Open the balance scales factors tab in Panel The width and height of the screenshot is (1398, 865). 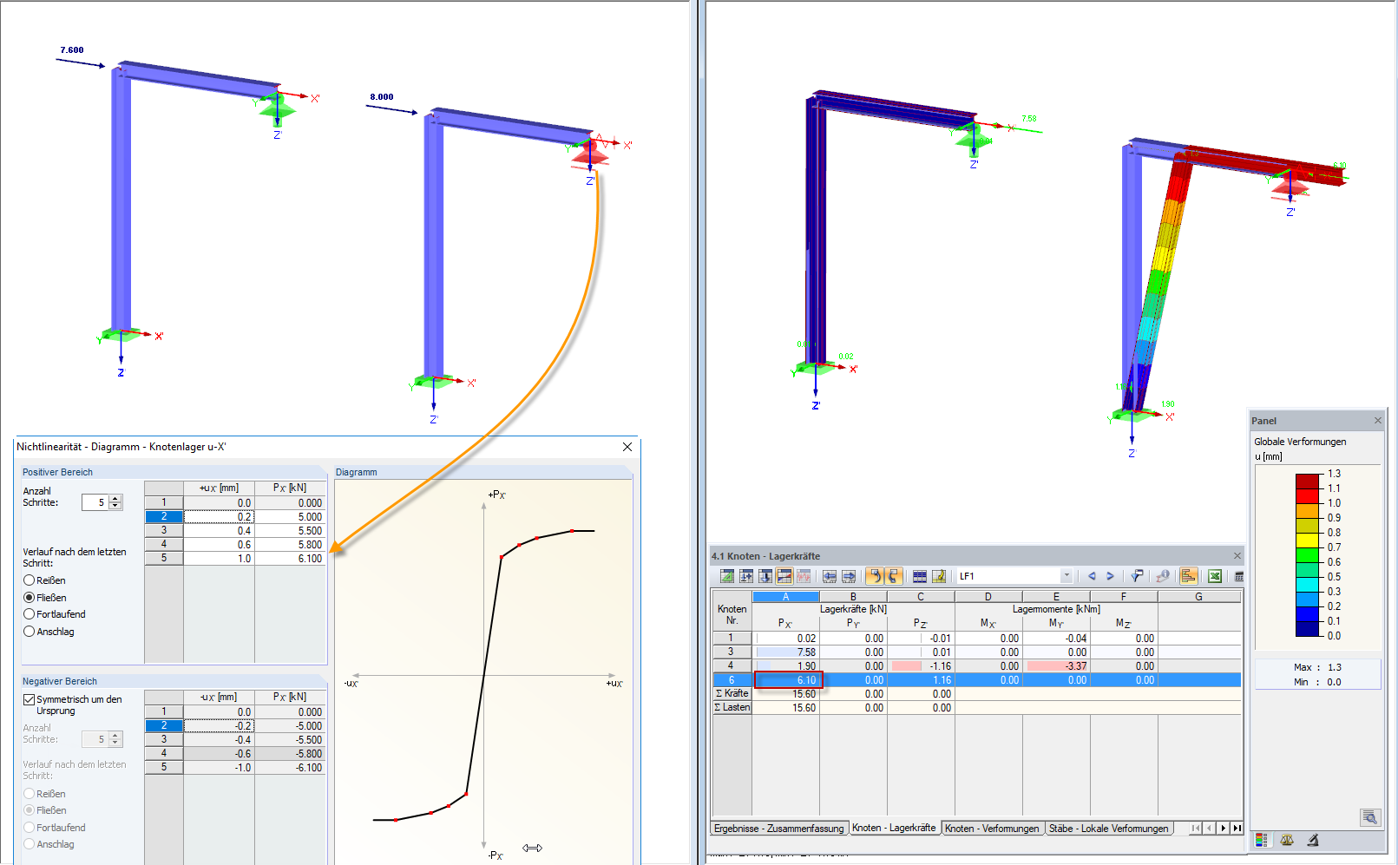coord(1287,840)
